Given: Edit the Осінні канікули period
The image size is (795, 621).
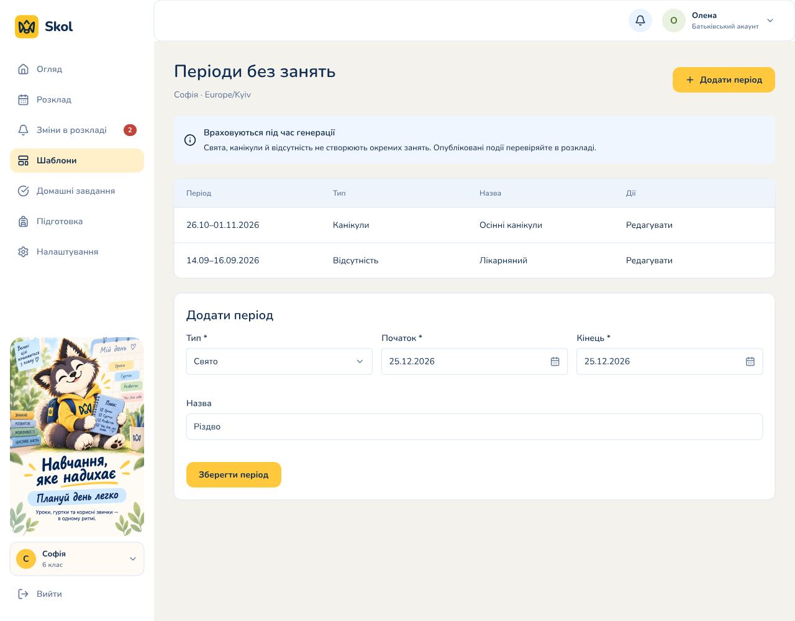Looking at the screenshot, I should pos(649,225).
